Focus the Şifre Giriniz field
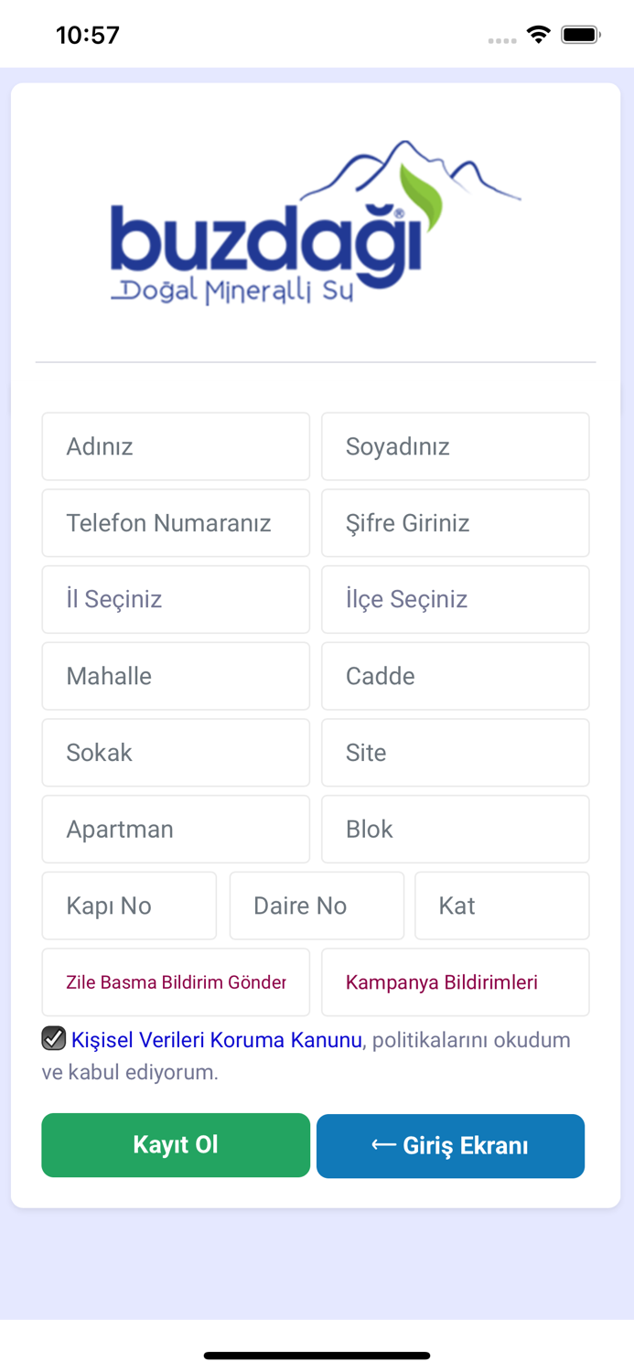634x1372 pixels. [x=456, y=522]
